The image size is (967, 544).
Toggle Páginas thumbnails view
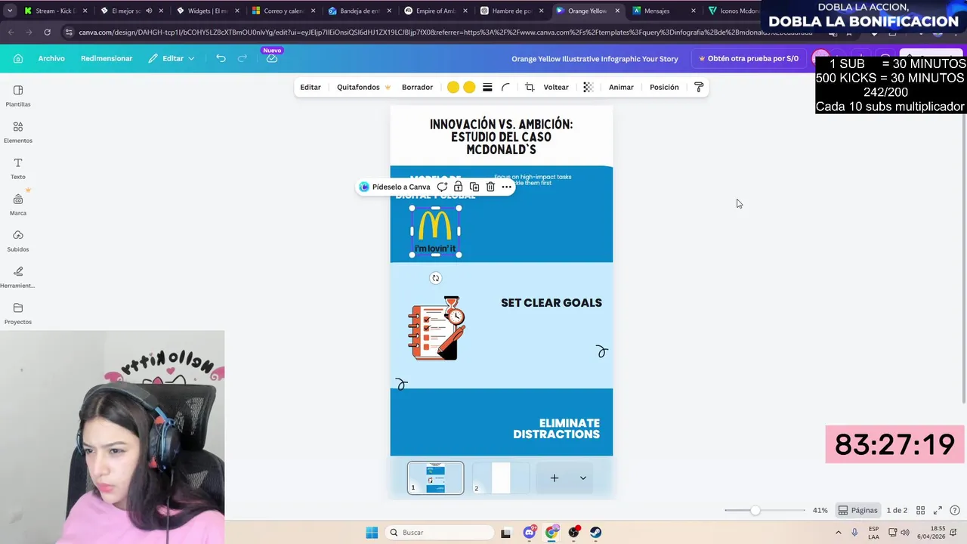click(857, 510)
